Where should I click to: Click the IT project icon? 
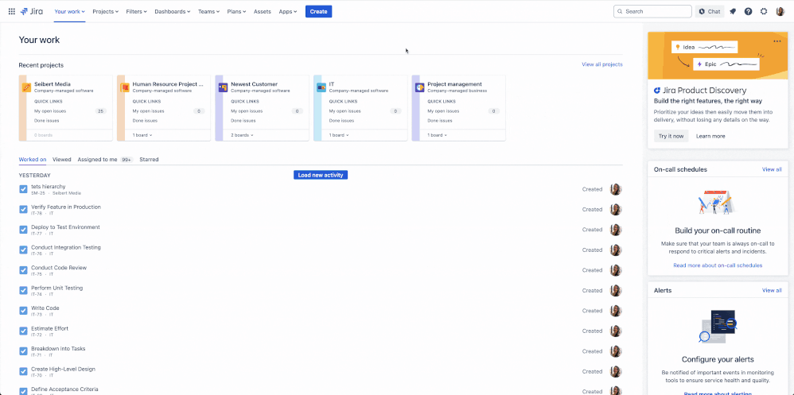[321, 87]
